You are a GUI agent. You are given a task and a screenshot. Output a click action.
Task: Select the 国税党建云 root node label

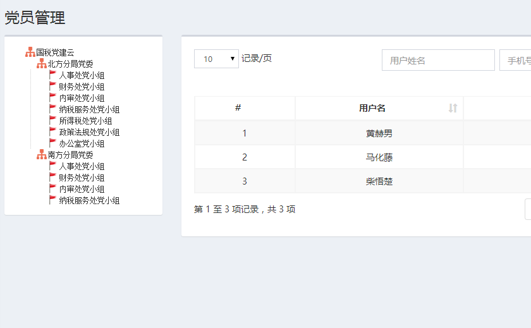point(55,52)
